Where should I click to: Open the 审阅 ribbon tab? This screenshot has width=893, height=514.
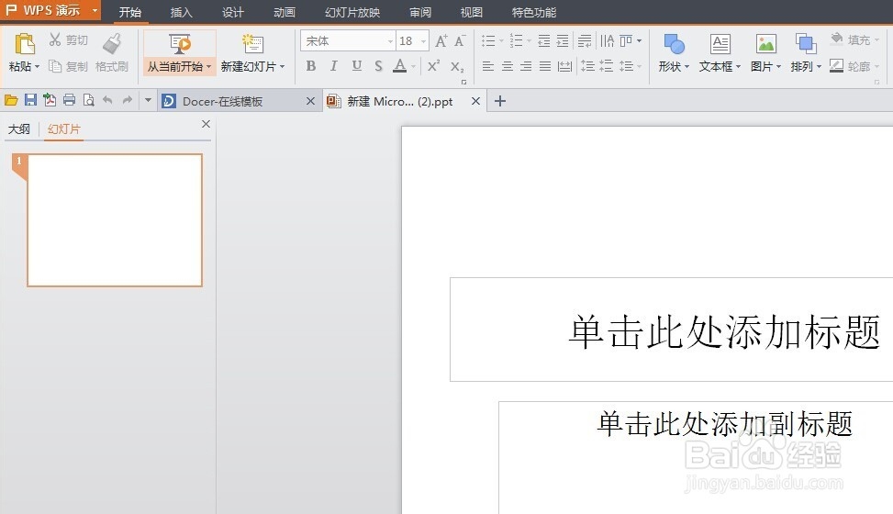click(420, 12)
